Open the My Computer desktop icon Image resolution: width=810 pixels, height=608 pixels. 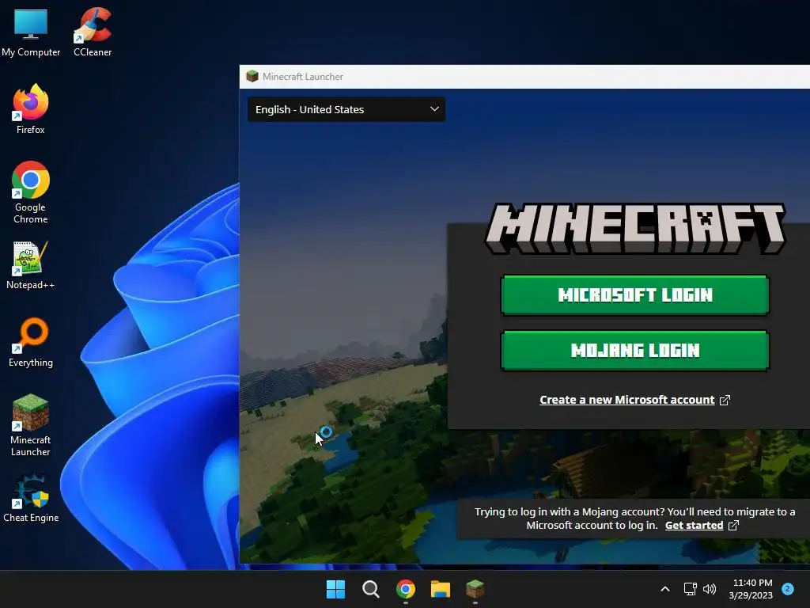tap(31, 32)
